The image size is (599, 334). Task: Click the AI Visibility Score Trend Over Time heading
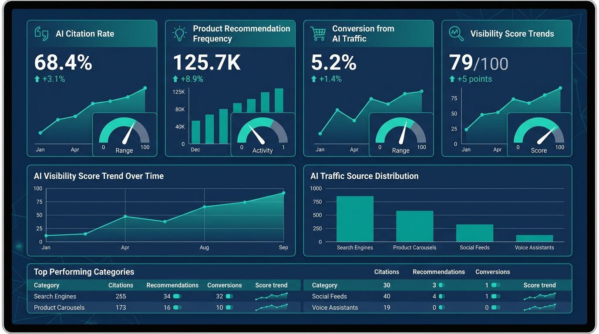(x=99, y=176)
